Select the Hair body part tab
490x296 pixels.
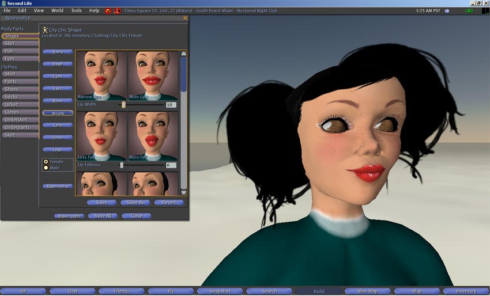[9, 51]
